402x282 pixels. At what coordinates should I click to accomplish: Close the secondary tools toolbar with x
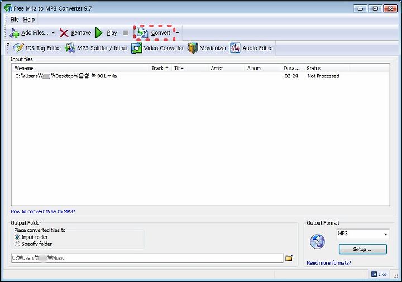tap(8, 44)
